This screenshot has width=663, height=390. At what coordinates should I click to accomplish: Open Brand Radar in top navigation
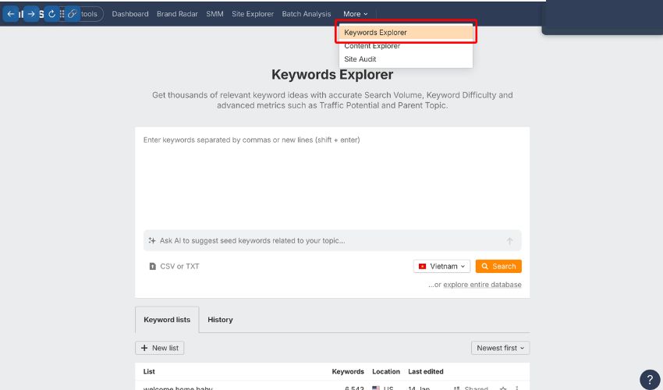[177, 14]
